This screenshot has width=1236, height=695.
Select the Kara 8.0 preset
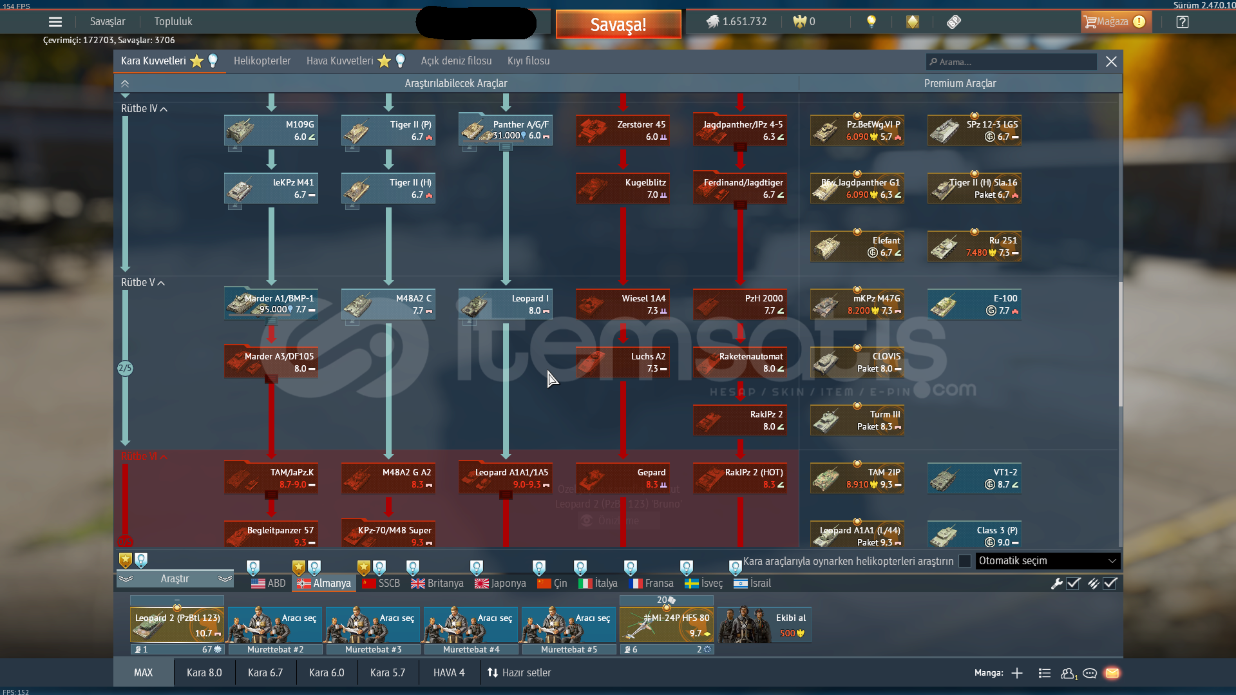pyautogui.click(x=204, y=672)
